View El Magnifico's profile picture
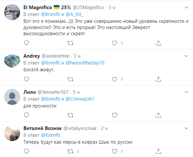Screen dimensions: 193x157 click(12, 12)
